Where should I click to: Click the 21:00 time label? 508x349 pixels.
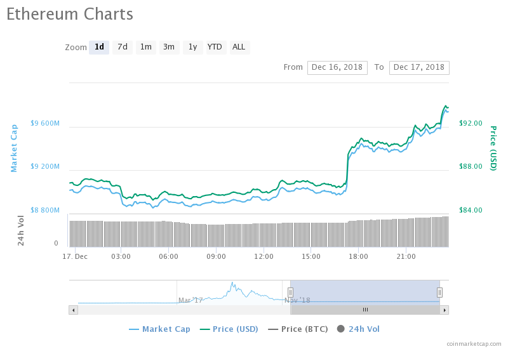point(406,256)
